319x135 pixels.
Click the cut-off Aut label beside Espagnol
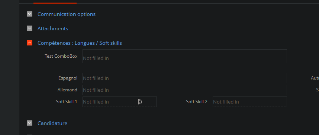pyautogui.click(x=315, y=78)
